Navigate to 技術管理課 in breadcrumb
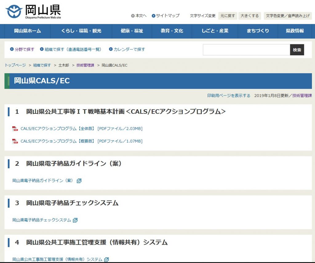This screenshot has height=263, width=315. coord(85,65)
